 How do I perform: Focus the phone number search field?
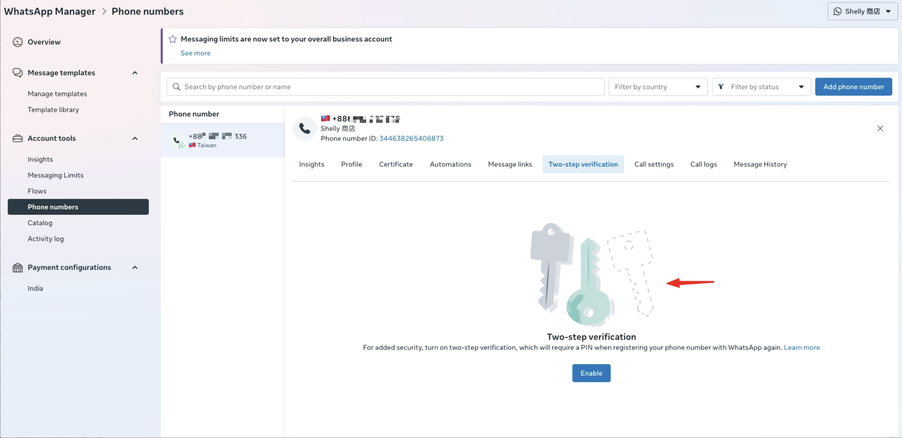click(x=385, y=87)
